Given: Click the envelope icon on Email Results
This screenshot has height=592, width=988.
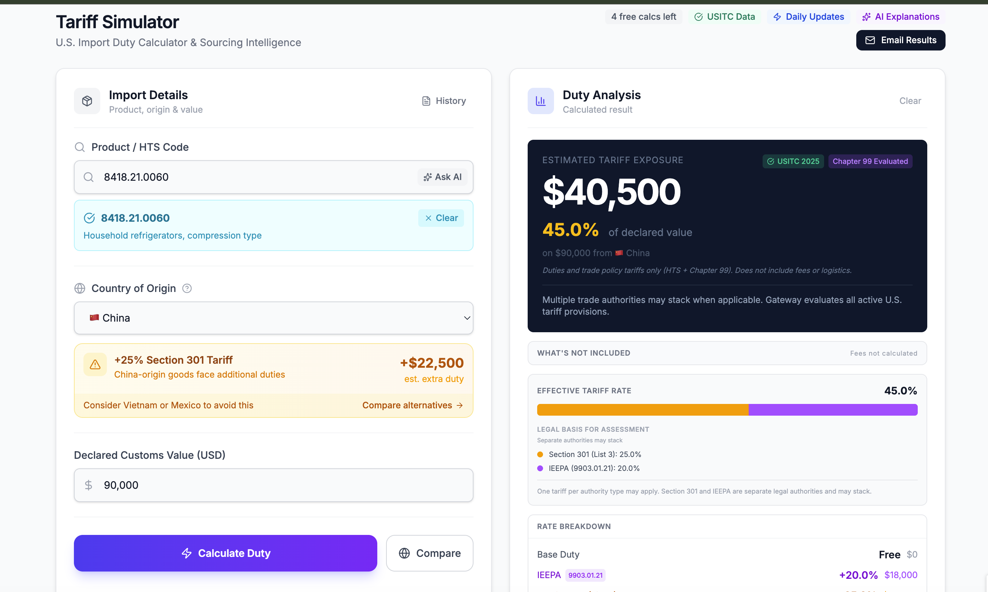Looking at the screenshot, I should (870, 40).
